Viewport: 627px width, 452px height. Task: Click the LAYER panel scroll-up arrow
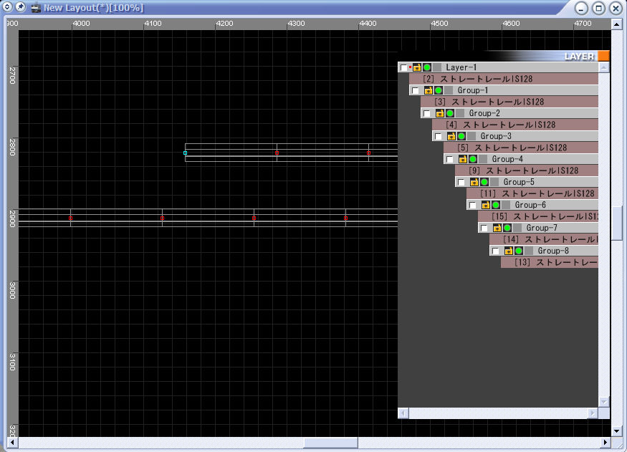pos(604,67)
